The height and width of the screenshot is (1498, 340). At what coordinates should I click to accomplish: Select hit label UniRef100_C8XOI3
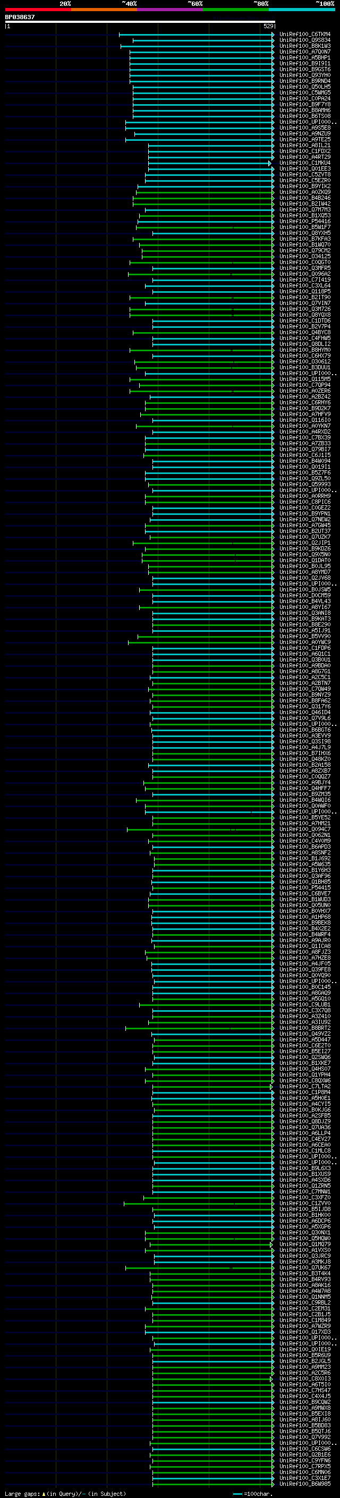(305, 1379)
